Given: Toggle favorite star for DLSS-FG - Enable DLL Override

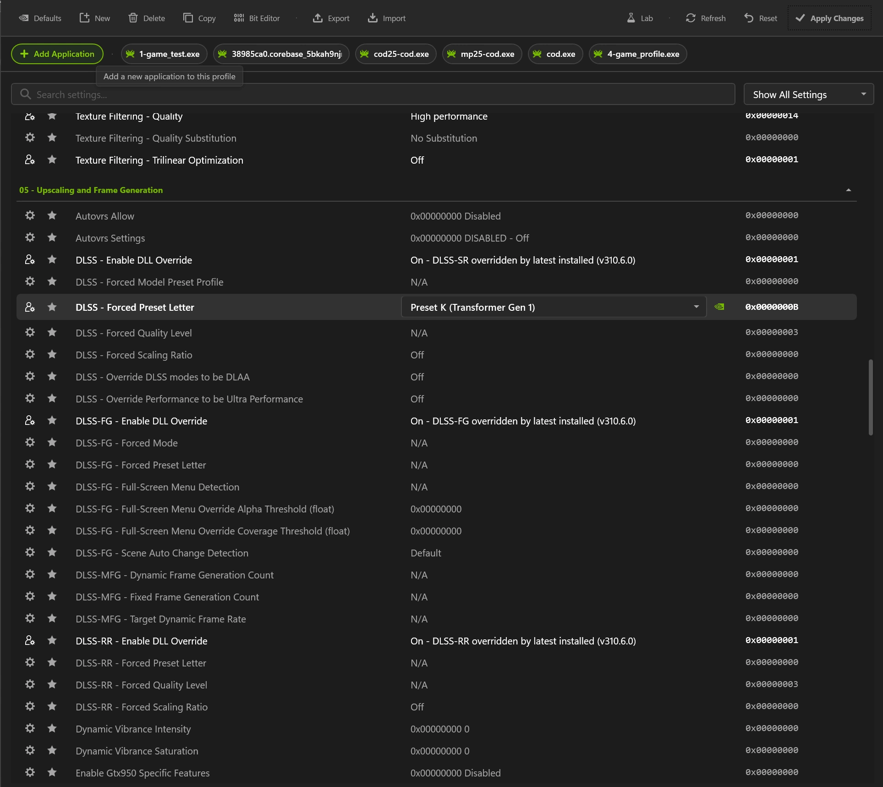Looking at the screenshot, I should [x=52, y=420].
